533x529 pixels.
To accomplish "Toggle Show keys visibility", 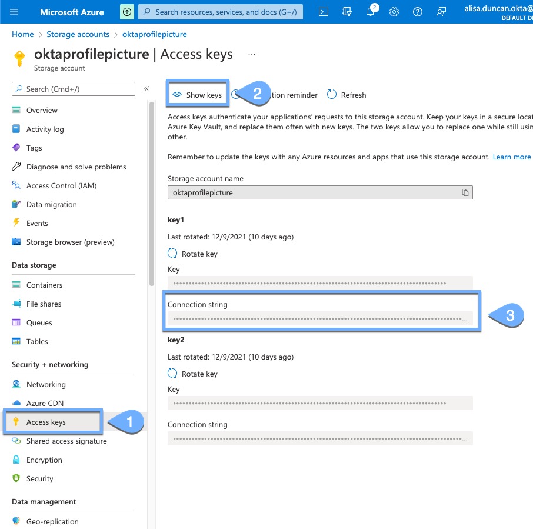I will (x=197, y=95).
